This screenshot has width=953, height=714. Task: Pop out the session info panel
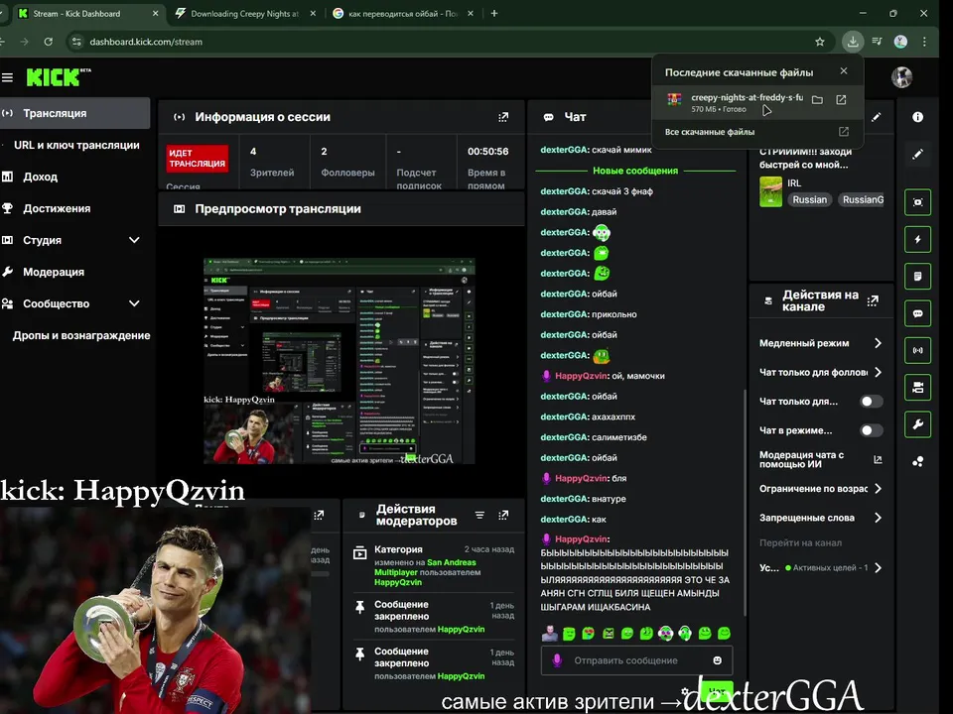coord(503,117)
